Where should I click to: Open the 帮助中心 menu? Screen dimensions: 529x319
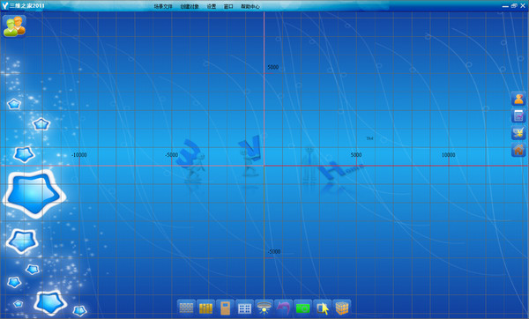click(x=250, y=6)
